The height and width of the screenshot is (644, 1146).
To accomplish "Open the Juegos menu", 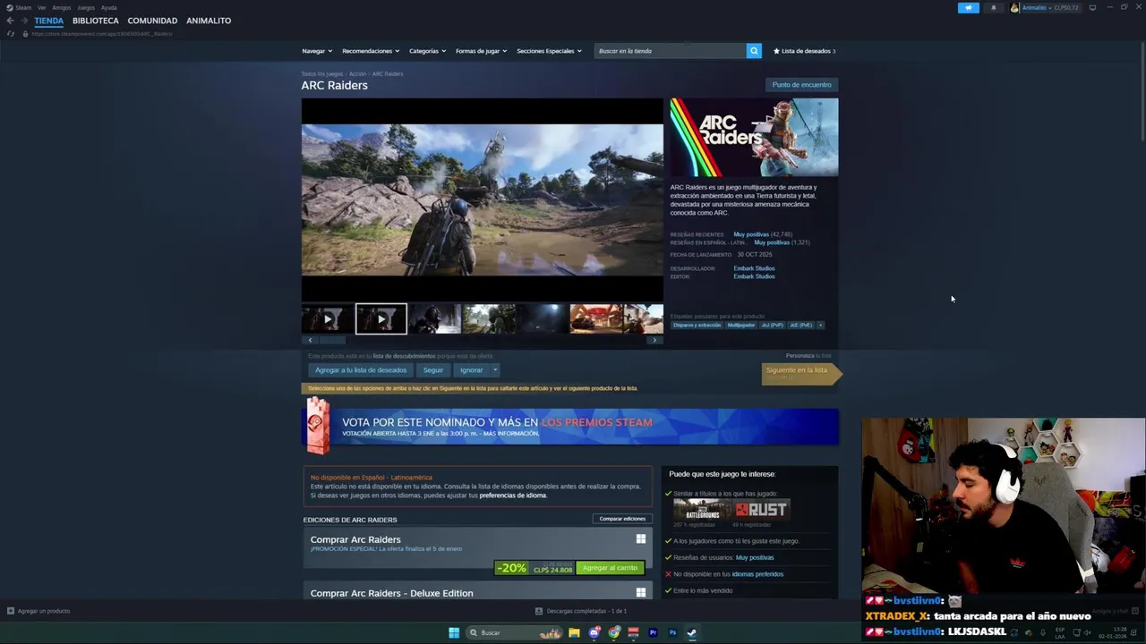I will pyautogui.click(x=86, y=7).
